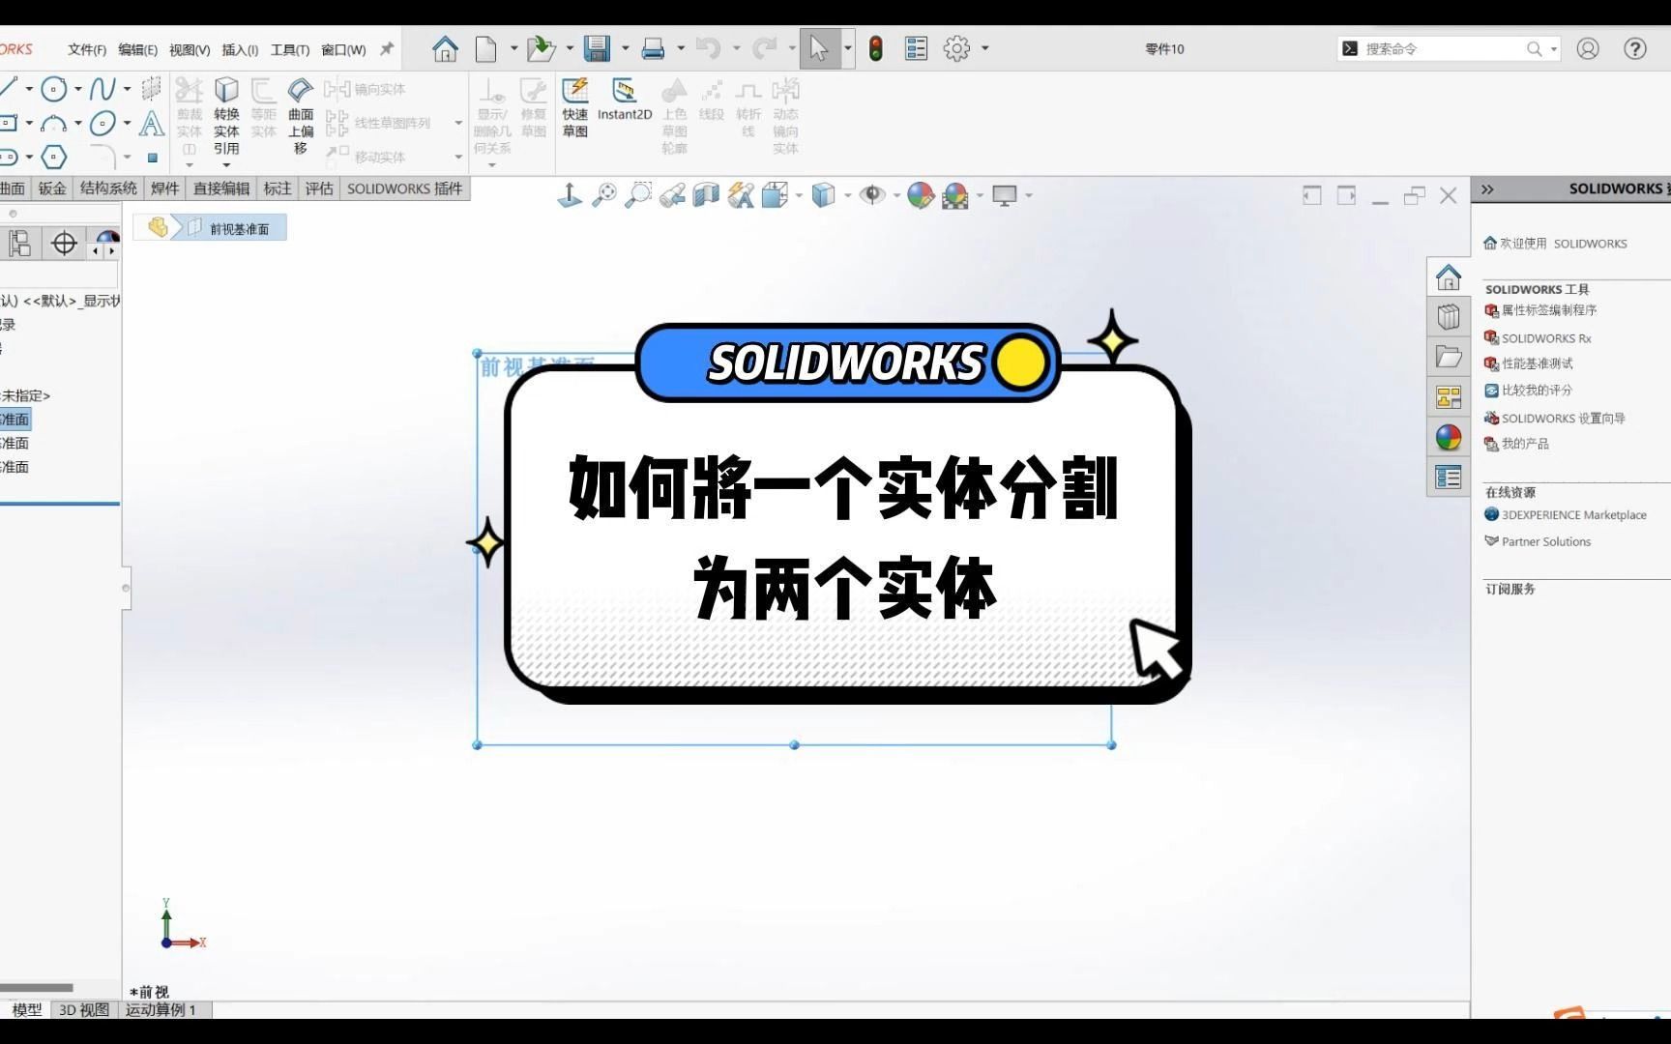Open Appearances tab in the task pane
The image size is (1671, 1044).
tap(1449, 437)
